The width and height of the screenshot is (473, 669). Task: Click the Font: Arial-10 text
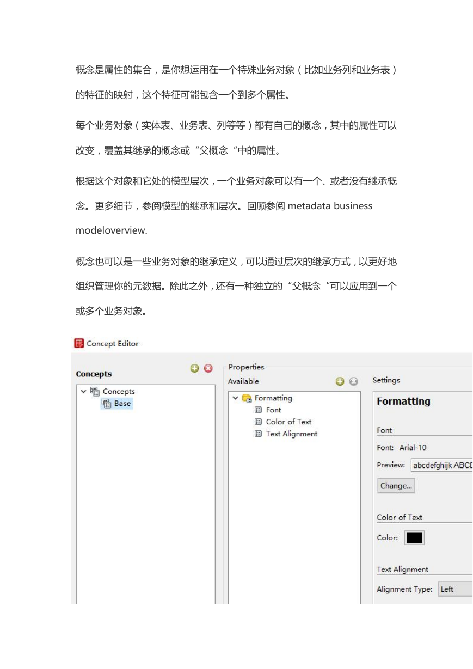coord(402,447)
